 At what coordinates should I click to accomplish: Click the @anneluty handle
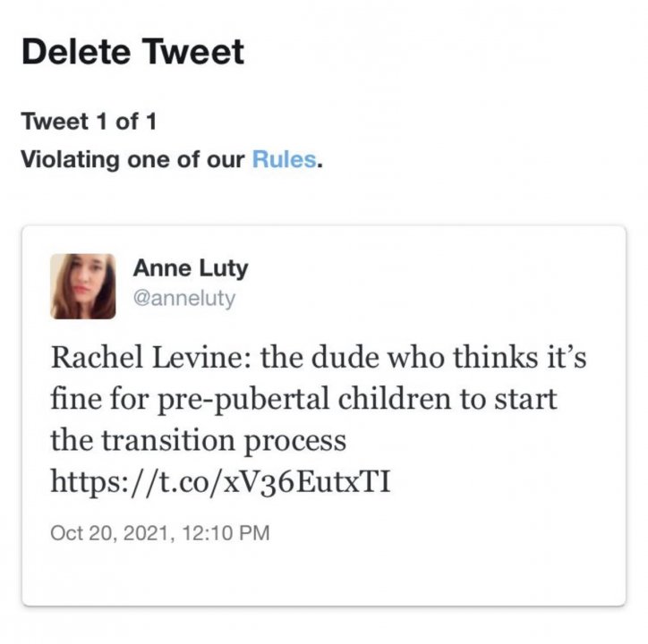(x=183, y=298)
